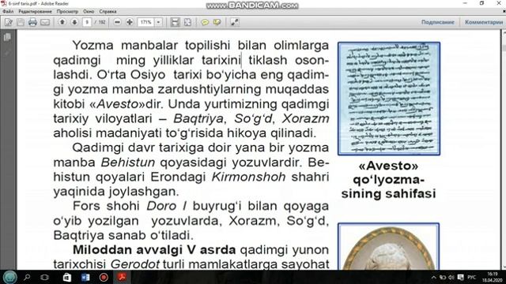Viewport: 506px width, 284px height.
Task: Switch to Microsoft Word on the taskbar
Action: [x=85, y=277]
